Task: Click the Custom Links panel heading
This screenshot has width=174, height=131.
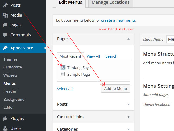Action: pos(70,117)
